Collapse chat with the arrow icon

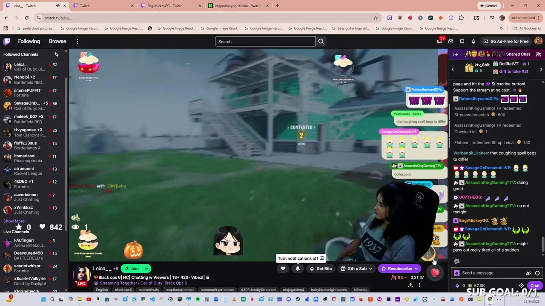[x=456, y=54]
